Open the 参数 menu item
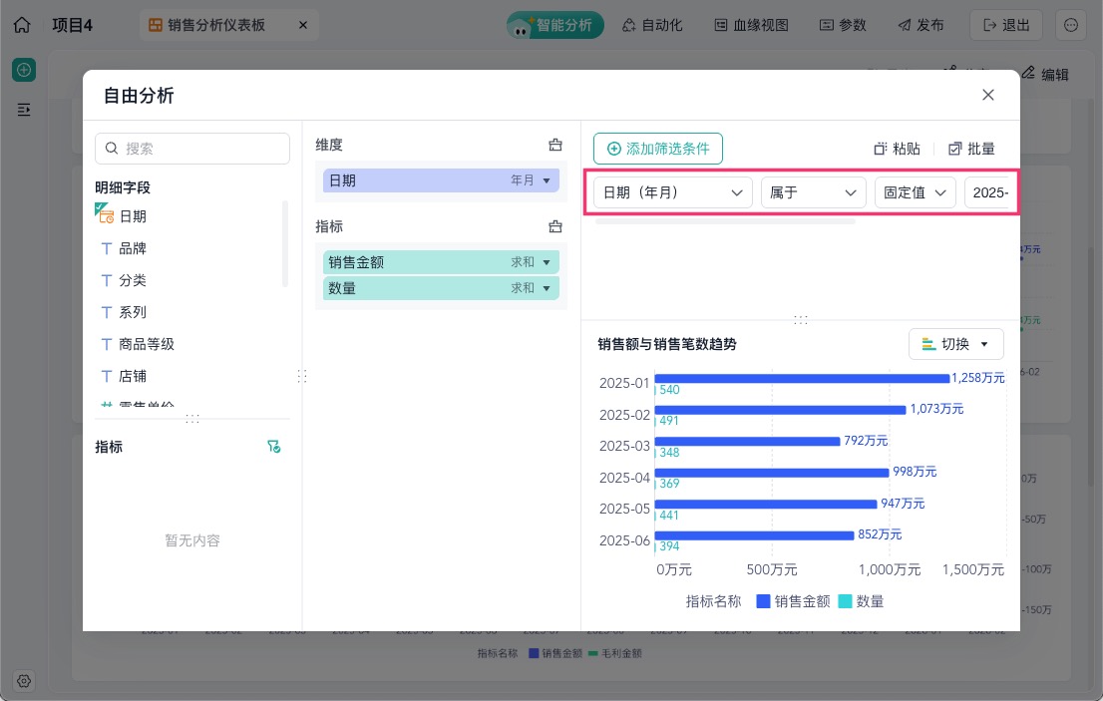The width and height of the screenshot is (1103, 701). pos(843,25)
